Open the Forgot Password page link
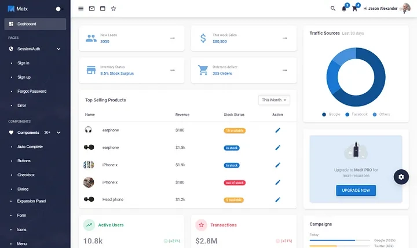The width and height of the screenshot is (417, 248). [x=32, y=92]
